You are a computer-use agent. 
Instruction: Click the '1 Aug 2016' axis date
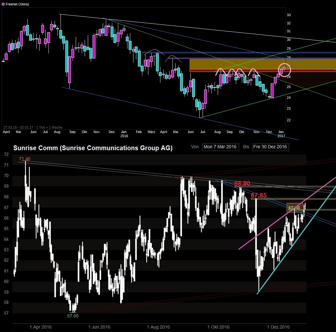[x=158, y=327]
